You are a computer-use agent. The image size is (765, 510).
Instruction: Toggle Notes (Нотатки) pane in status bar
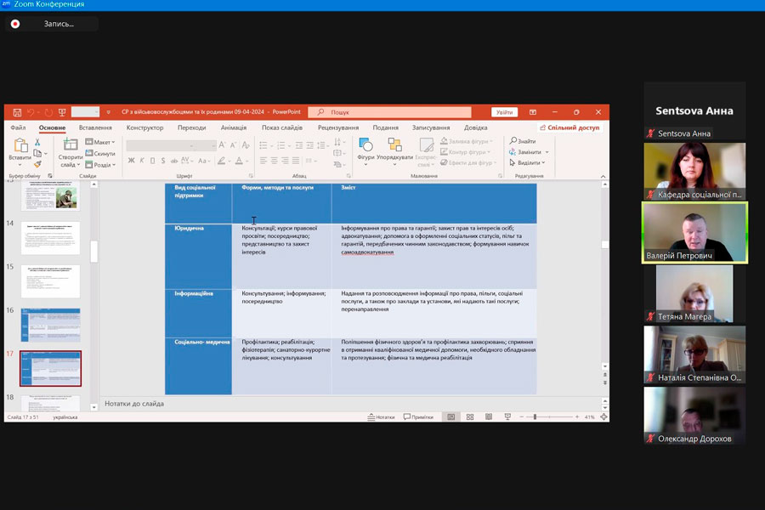[x=381, y=417]
